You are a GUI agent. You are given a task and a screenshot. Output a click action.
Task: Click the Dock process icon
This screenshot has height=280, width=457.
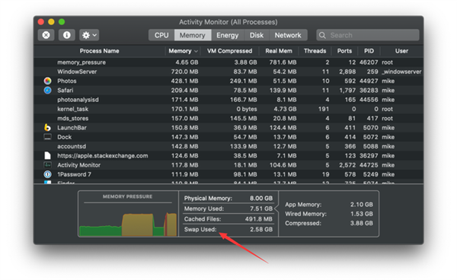[47, 137]
